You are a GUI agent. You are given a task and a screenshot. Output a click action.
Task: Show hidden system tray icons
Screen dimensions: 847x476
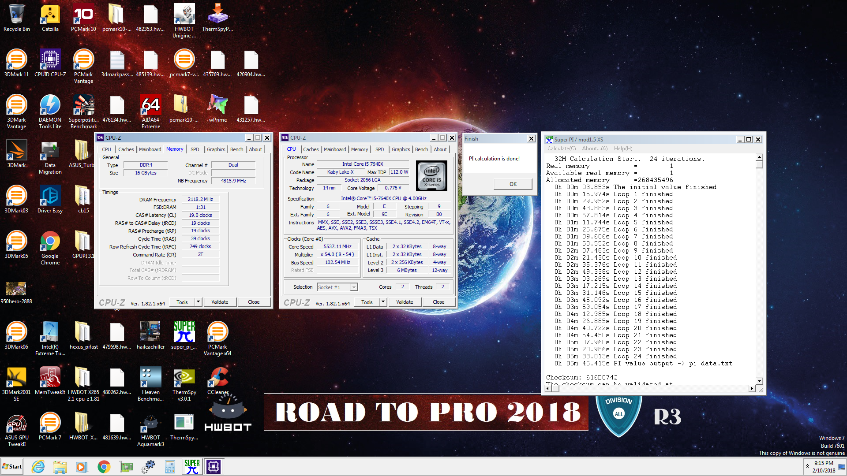pos(807,466)
